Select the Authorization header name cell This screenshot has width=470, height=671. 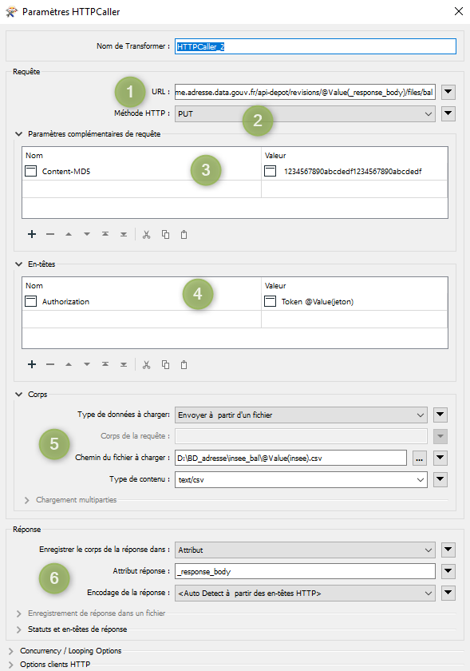(141, 301)
